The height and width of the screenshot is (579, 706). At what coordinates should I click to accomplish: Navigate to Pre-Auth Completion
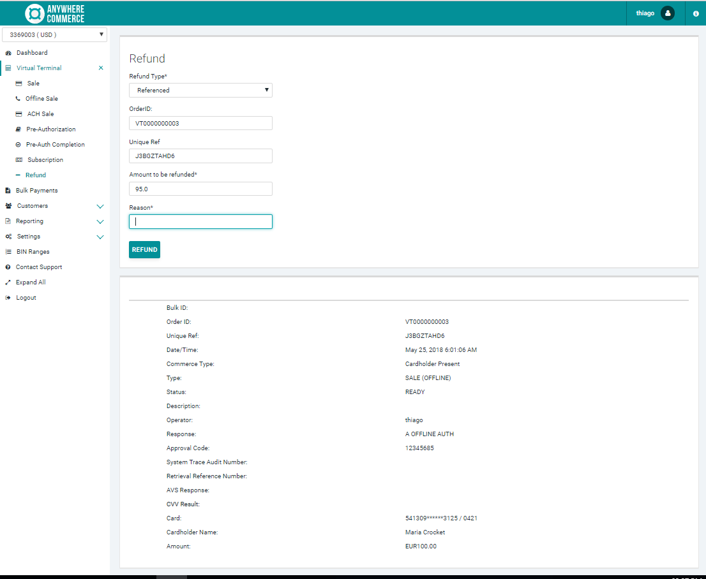56,144
